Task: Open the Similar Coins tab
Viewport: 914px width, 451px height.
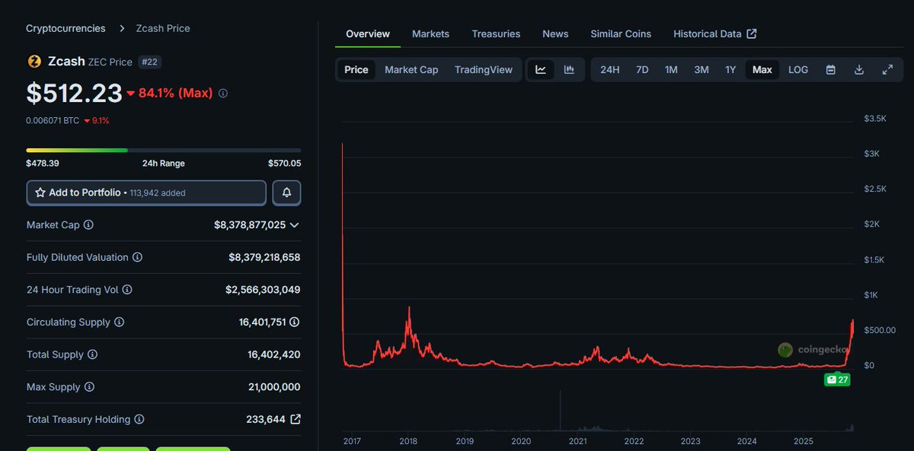Action: (x=621, y=33)
